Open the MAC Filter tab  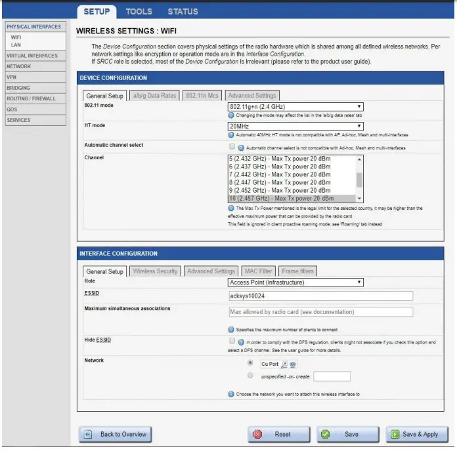[258, 271]
